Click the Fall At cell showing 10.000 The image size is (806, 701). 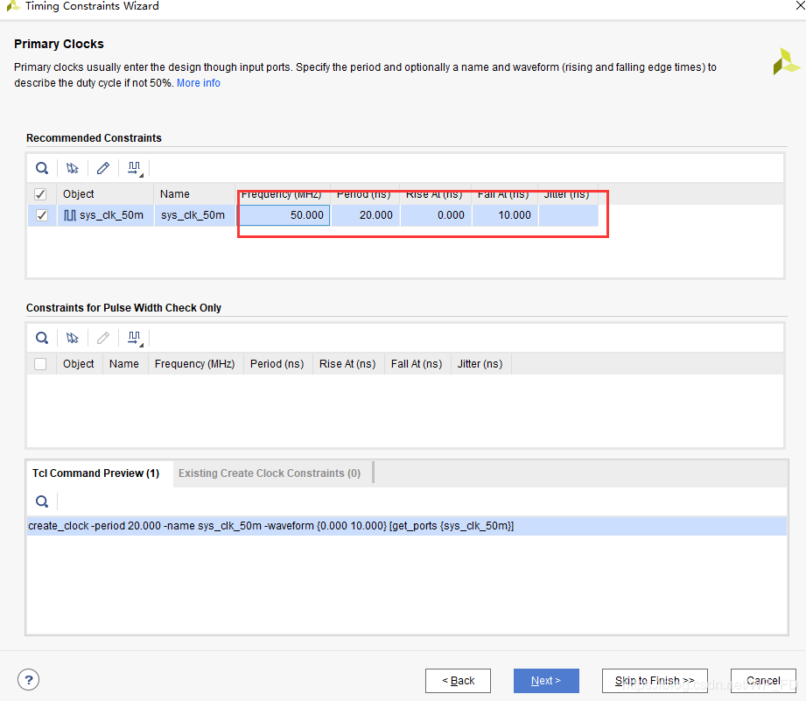point(506,215)
